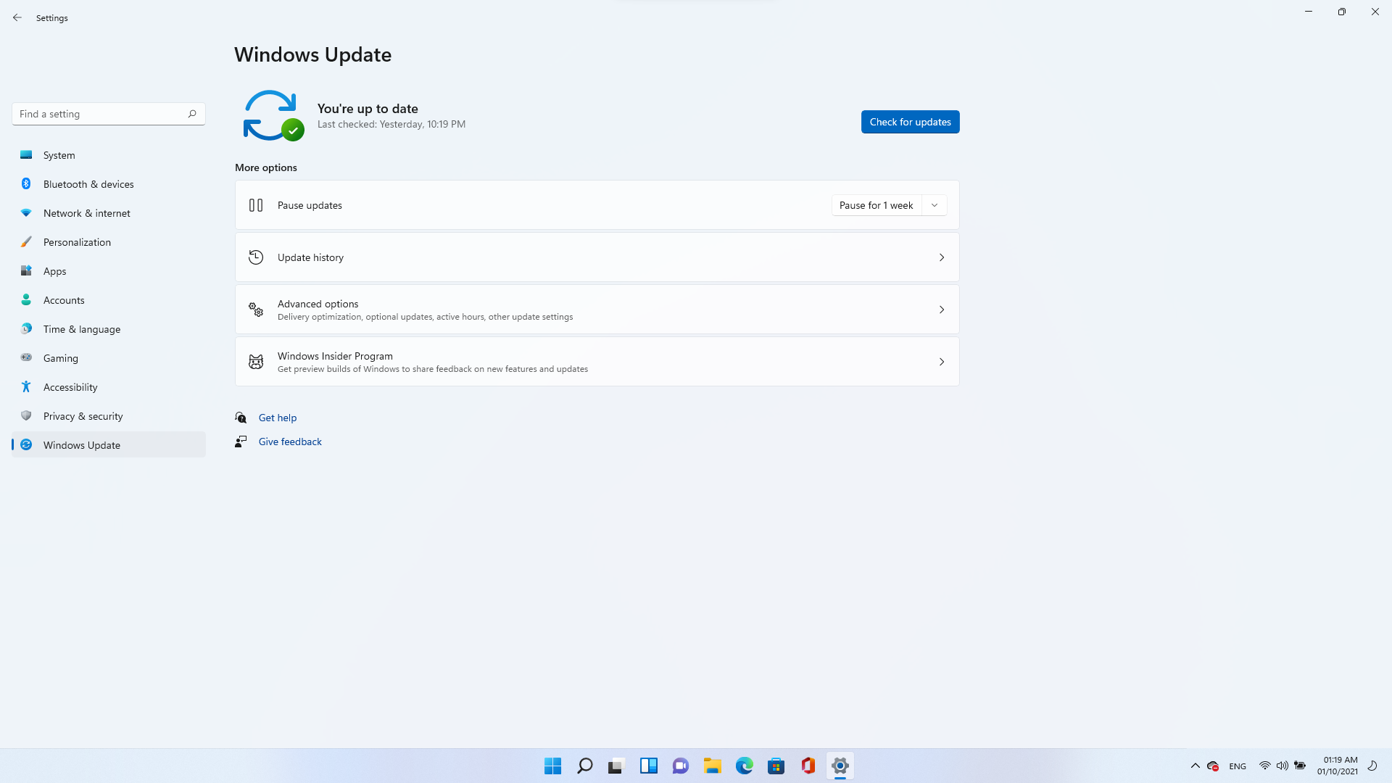Go to System settings
This screenshot has width=1392, height=783.
pos(109,155)
